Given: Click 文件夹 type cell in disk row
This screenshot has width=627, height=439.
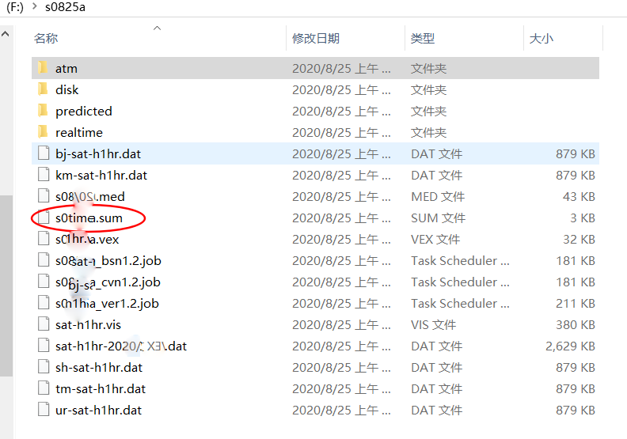Looking at the screenshot, I should pyautogui.click(x=428, y=90).
